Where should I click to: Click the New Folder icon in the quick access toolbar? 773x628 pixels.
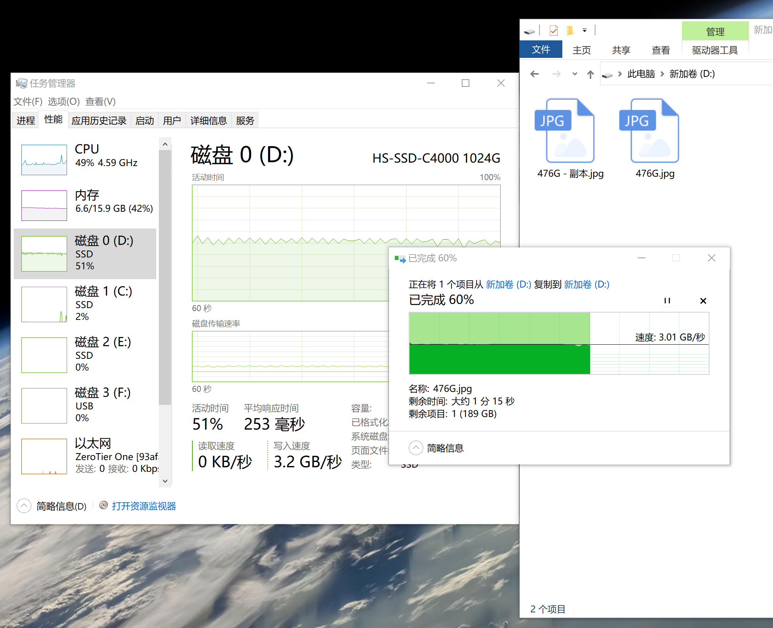(x=570, y=30)
